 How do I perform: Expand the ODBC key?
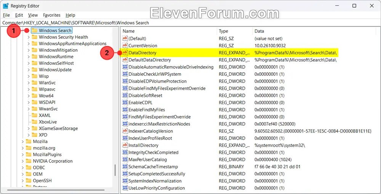coord(23,168)
